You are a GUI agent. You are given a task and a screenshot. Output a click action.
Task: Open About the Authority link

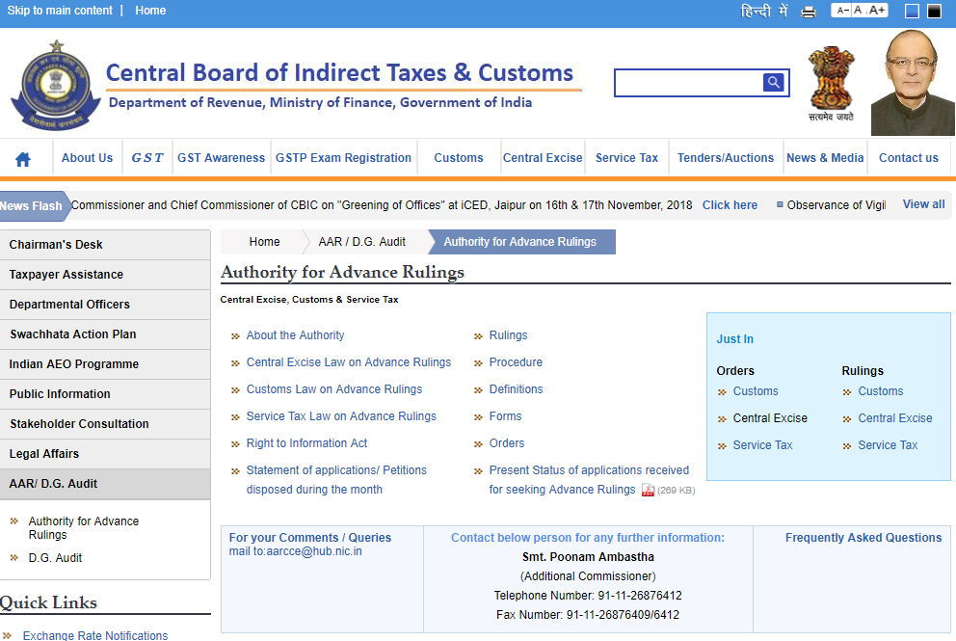[295, 335]
